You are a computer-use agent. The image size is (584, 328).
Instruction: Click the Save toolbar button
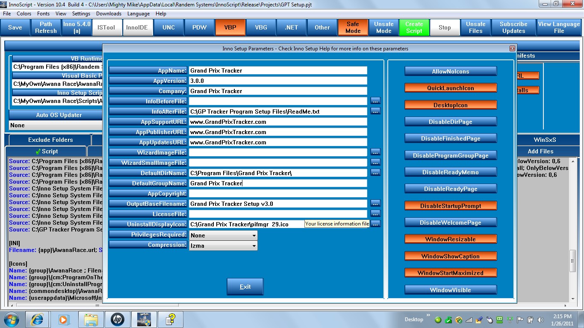15,27
